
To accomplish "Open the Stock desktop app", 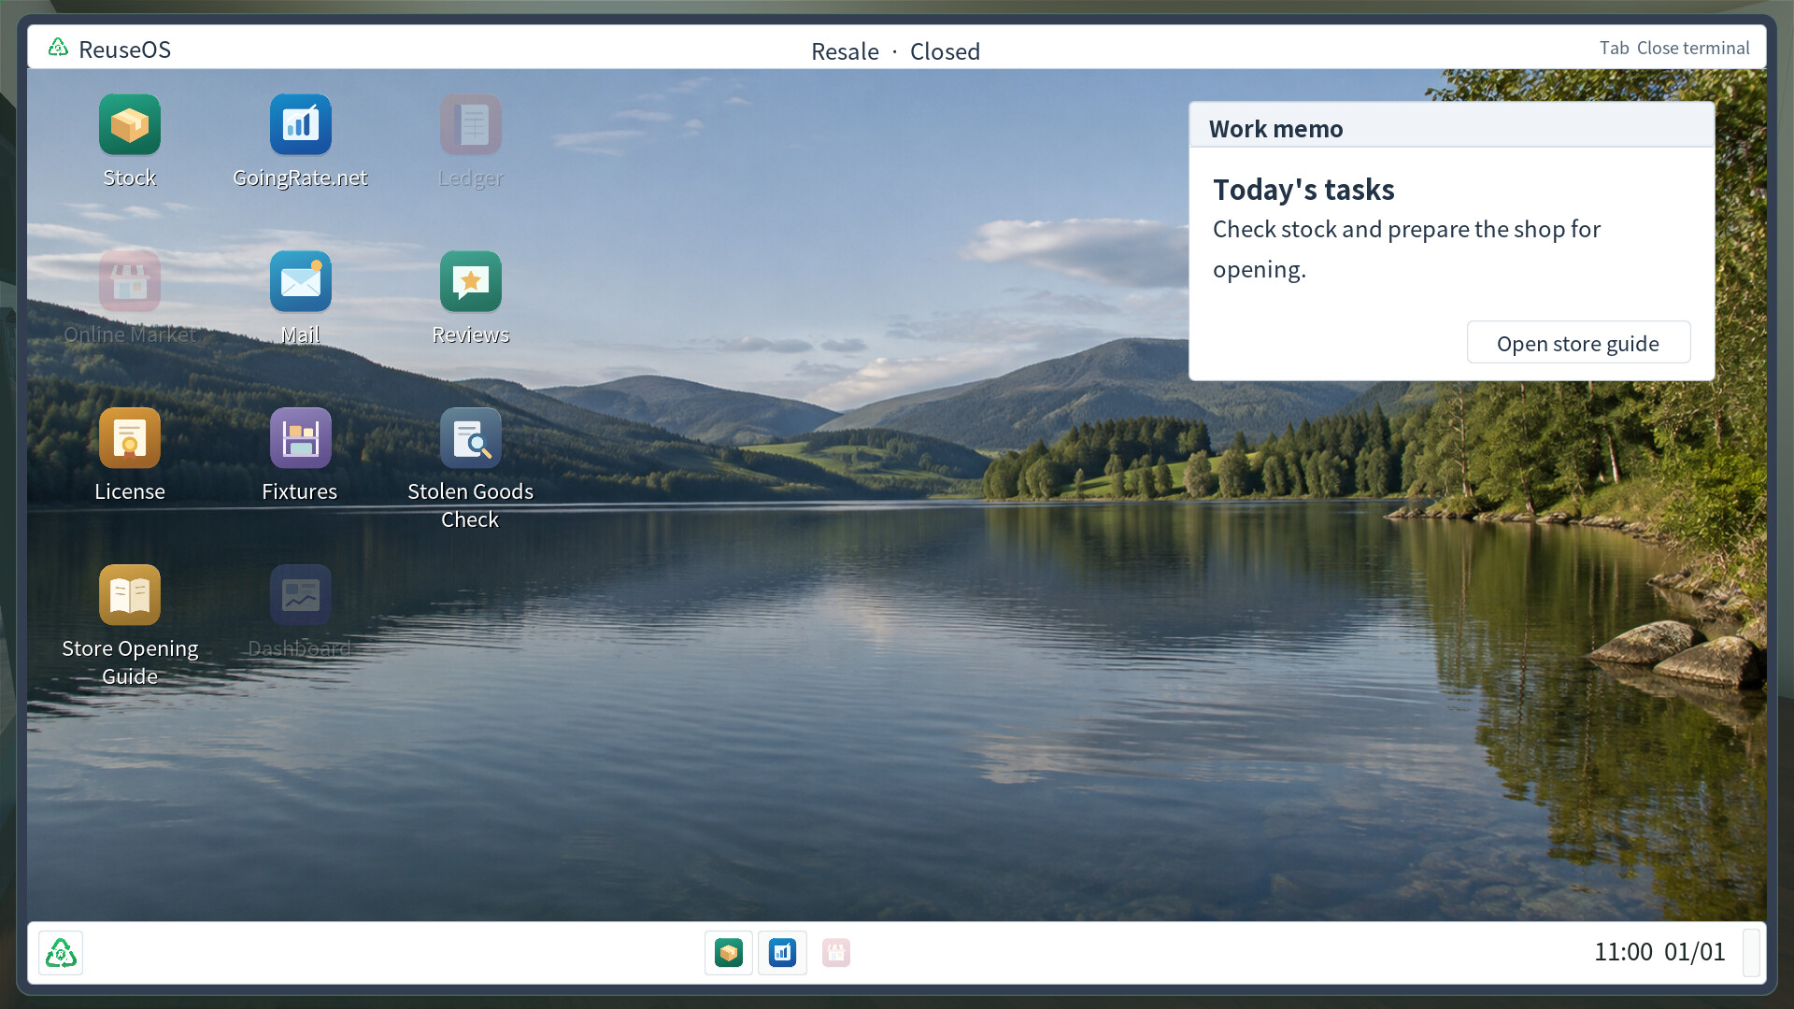I will tap(130, 125).
